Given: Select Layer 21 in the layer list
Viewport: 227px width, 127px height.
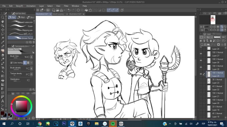Looking at the screenshot, I should (215, 94).
